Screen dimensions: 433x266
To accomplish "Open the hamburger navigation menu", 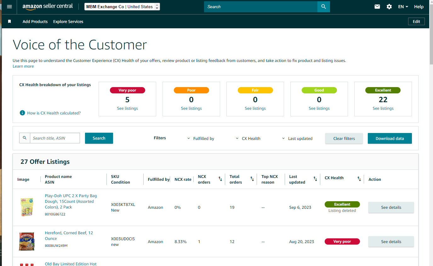I will [x=9, y=7].
